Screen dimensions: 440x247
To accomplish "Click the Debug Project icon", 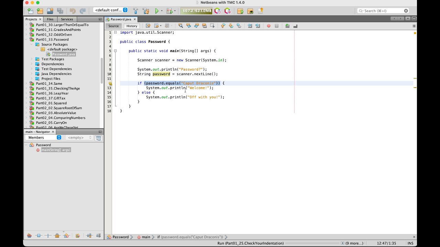I will [169, 11].
